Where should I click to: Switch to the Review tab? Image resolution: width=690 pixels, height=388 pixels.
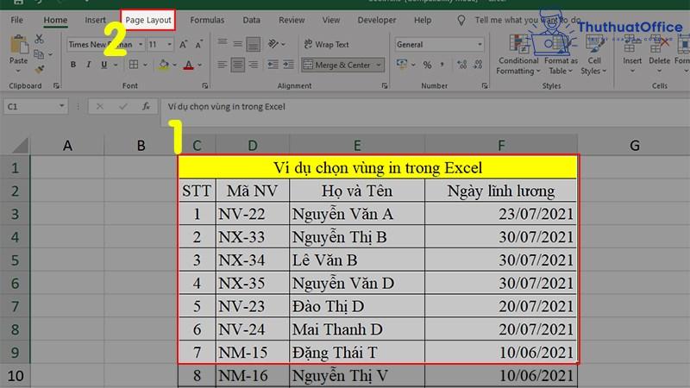pos(292,20)
